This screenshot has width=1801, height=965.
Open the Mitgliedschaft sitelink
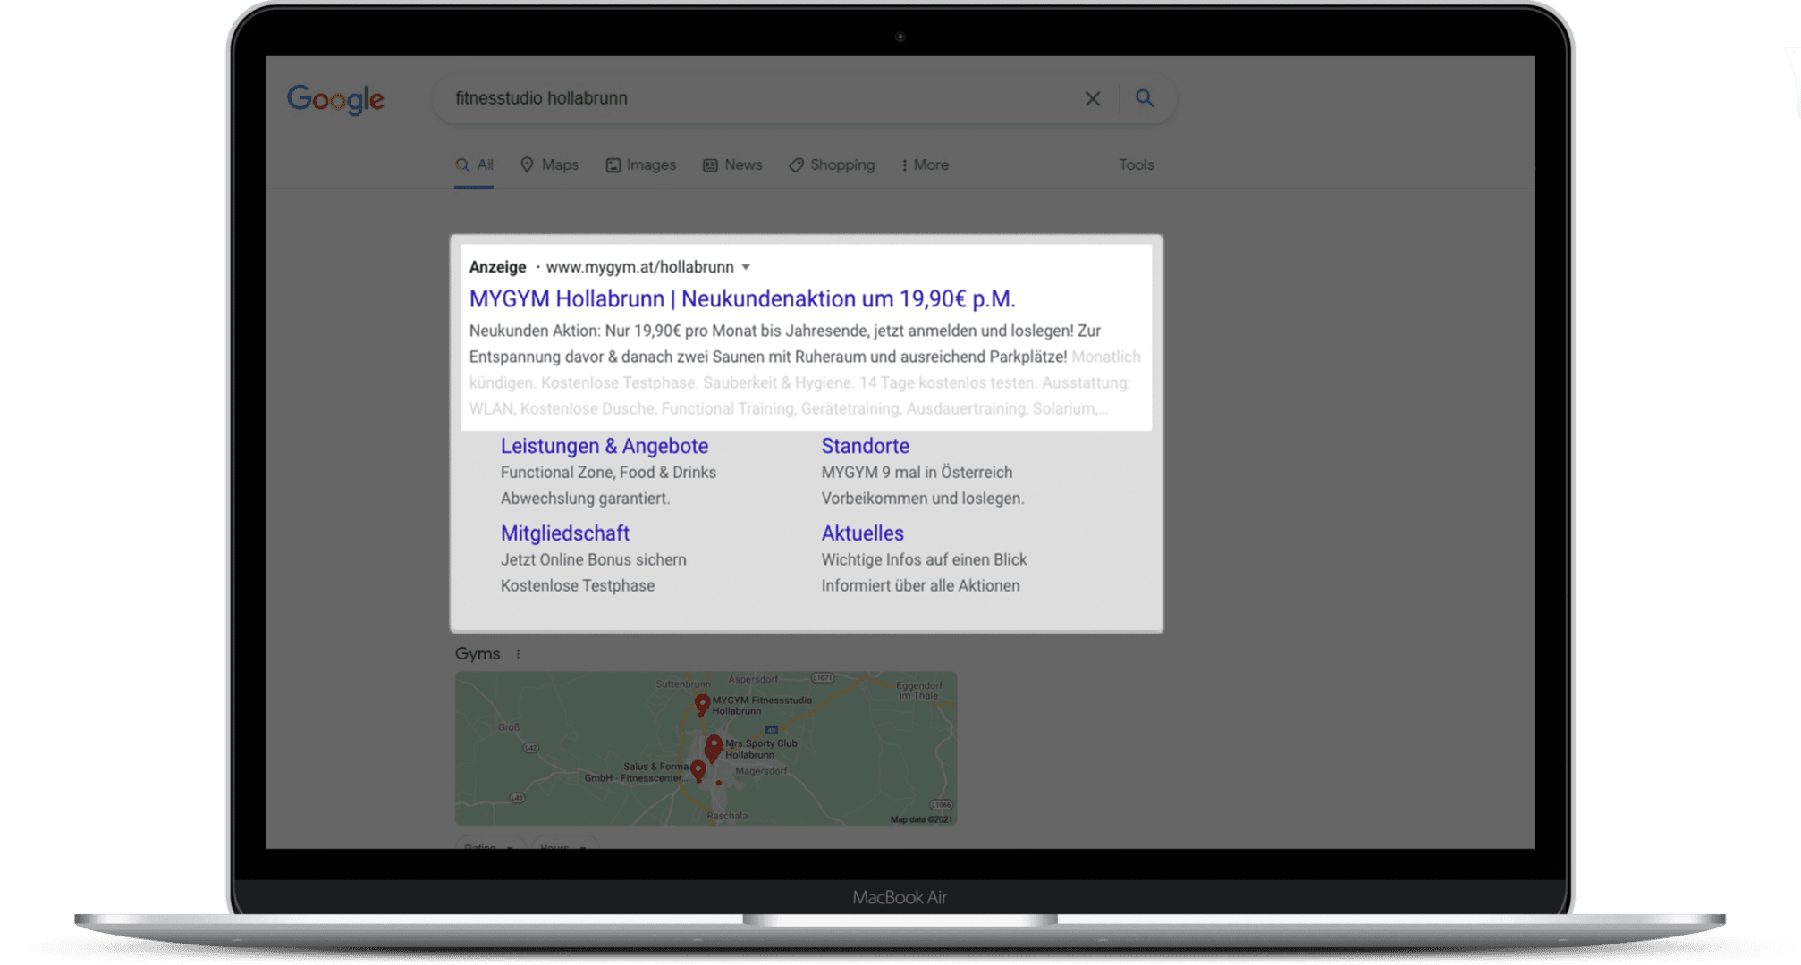pos(565,533)
